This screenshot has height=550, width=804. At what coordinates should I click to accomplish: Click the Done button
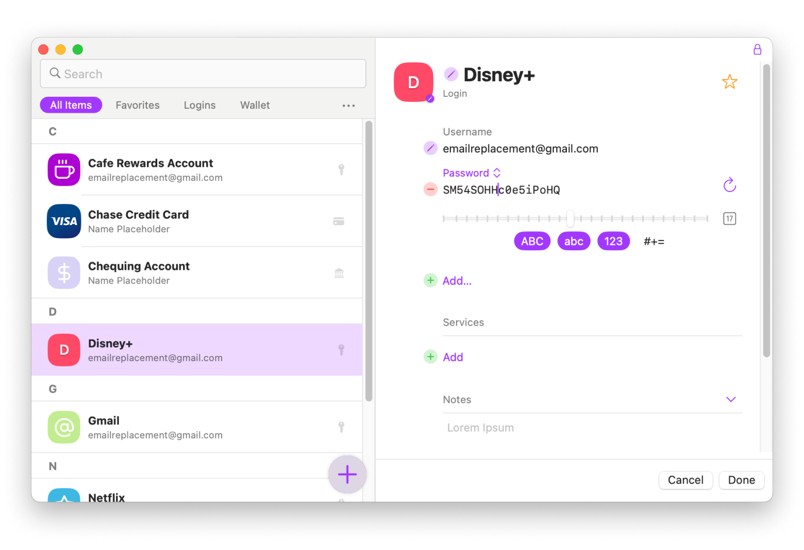tap(741, 480)
